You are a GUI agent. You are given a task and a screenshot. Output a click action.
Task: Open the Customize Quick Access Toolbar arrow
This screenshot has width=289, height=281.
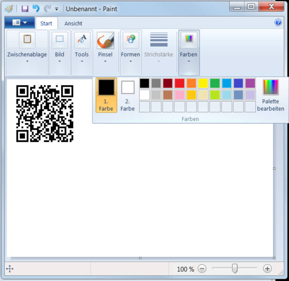click(57, 9)
